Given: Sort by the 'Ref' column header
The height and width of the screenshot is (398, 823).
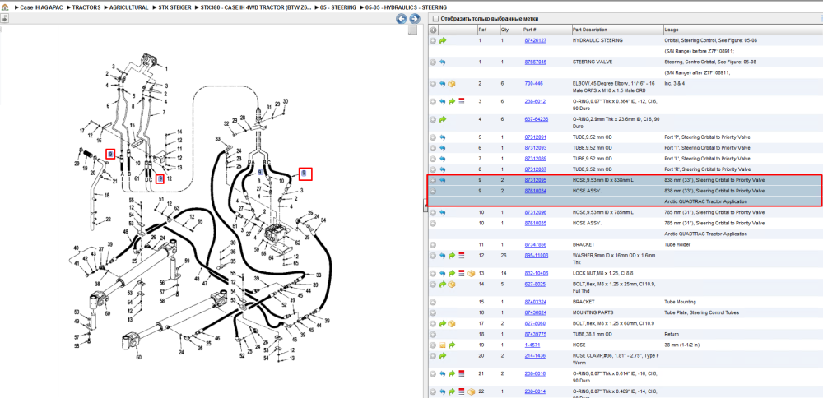Looking at the screenshot, I should click(481, 30).
